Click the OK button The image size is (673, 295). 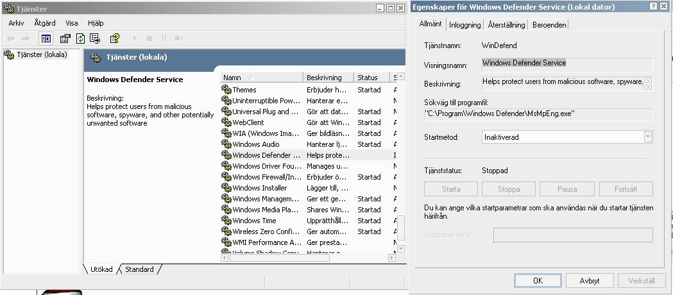(538, 281)
